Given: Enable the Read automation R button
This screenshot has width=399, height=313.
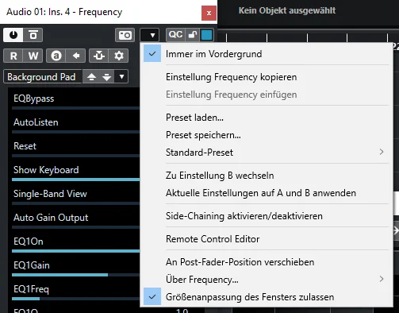Looking at the screenshot, I should (13, 56).
